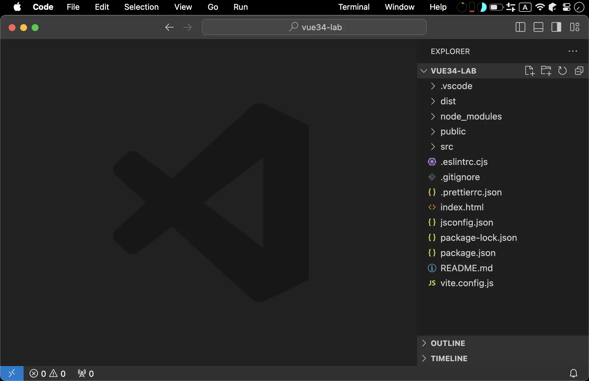
Task: Refresh the Explorer file tree
Action: tap(562, 71)
